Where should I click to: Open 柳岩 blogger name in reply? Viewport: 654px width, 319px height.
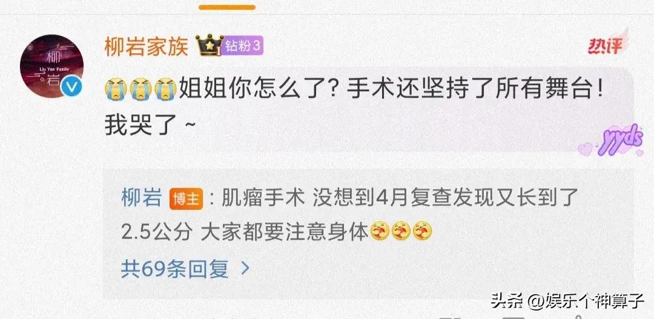point(141,198)
